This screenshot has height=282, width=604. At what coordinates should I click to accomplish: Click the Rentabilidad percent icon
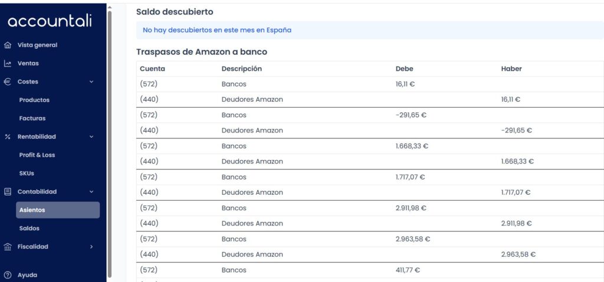tap(7, 137)
